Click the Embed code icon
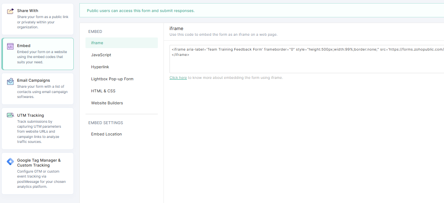The height and width of the screenshot is (203, 444). [10, 46]
